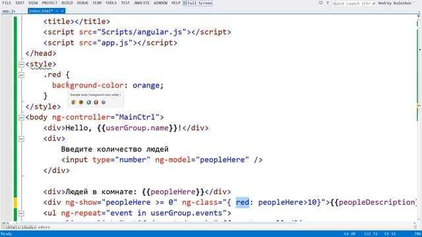
Task: Open the Andrey Koleshov account dropdown
Action: [x=396, y=3]
